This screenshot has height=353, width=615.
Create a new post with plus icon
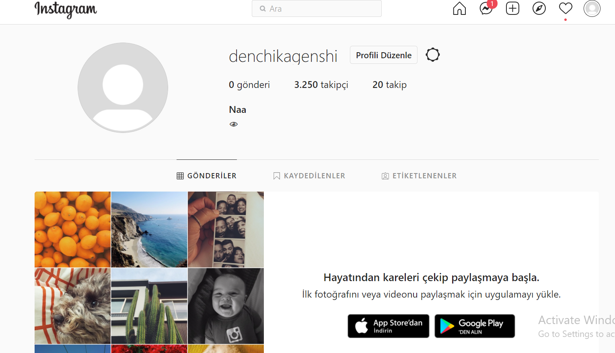click(512, 8)
